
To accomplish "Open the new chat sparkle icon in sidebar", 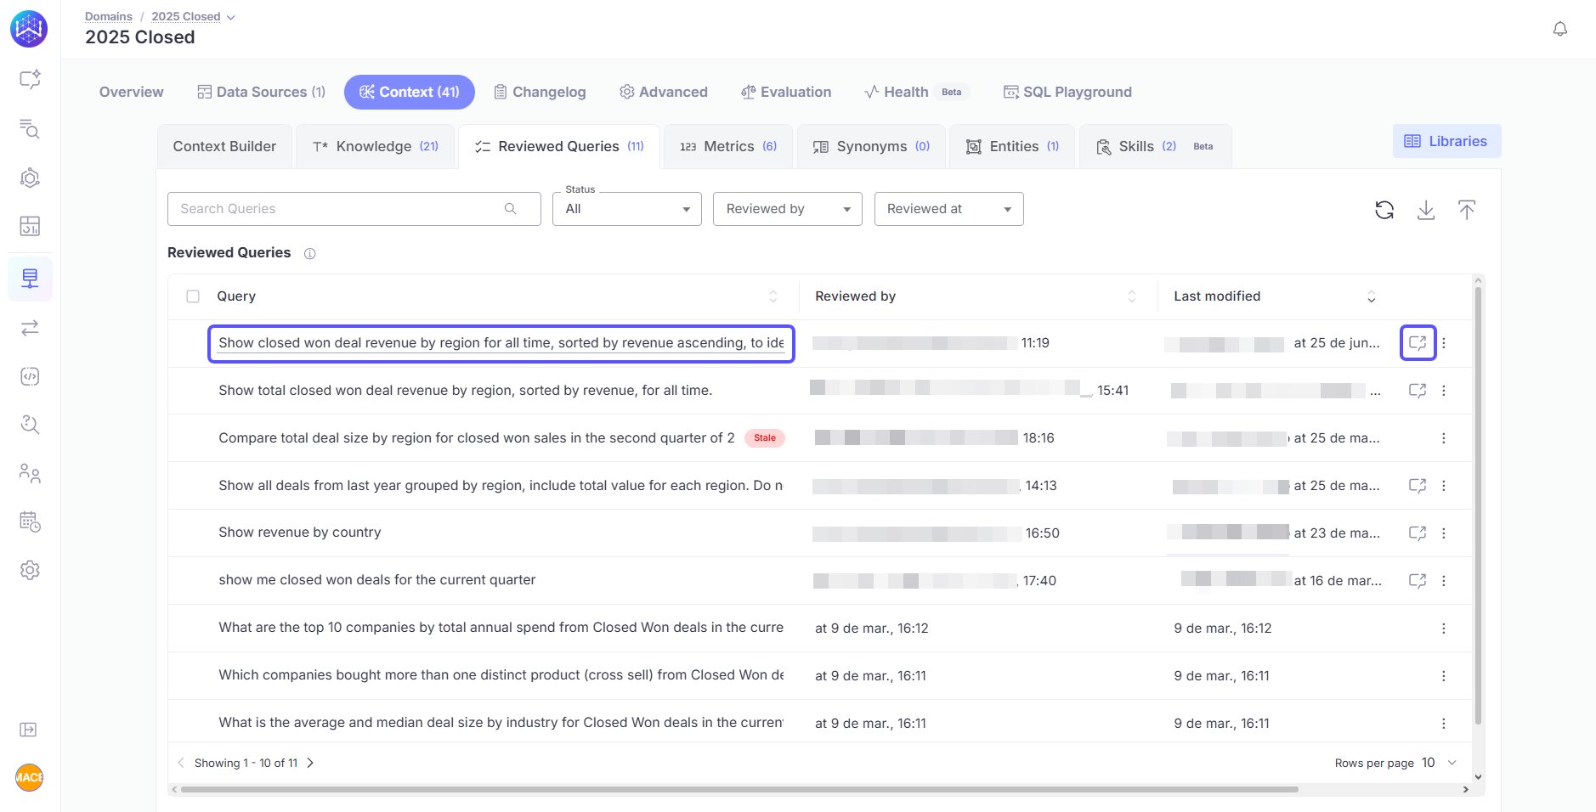I will tap(30, 80).
